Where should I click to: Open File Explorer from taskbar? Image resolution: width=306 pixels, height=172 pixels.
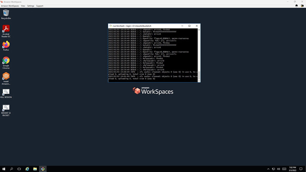pos(35,169)
